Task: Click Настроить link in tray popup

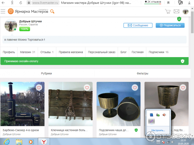Action: [156, 130]
